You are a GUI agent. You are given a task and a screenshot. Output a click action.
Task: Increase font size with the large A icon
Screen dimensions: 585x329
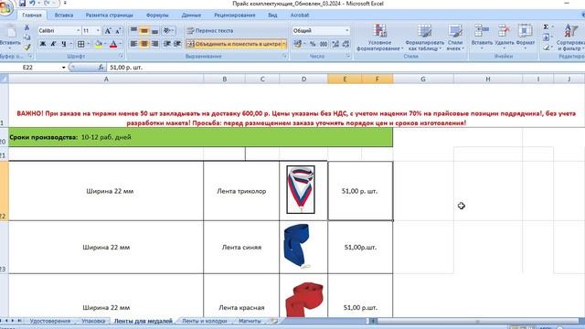108,30
